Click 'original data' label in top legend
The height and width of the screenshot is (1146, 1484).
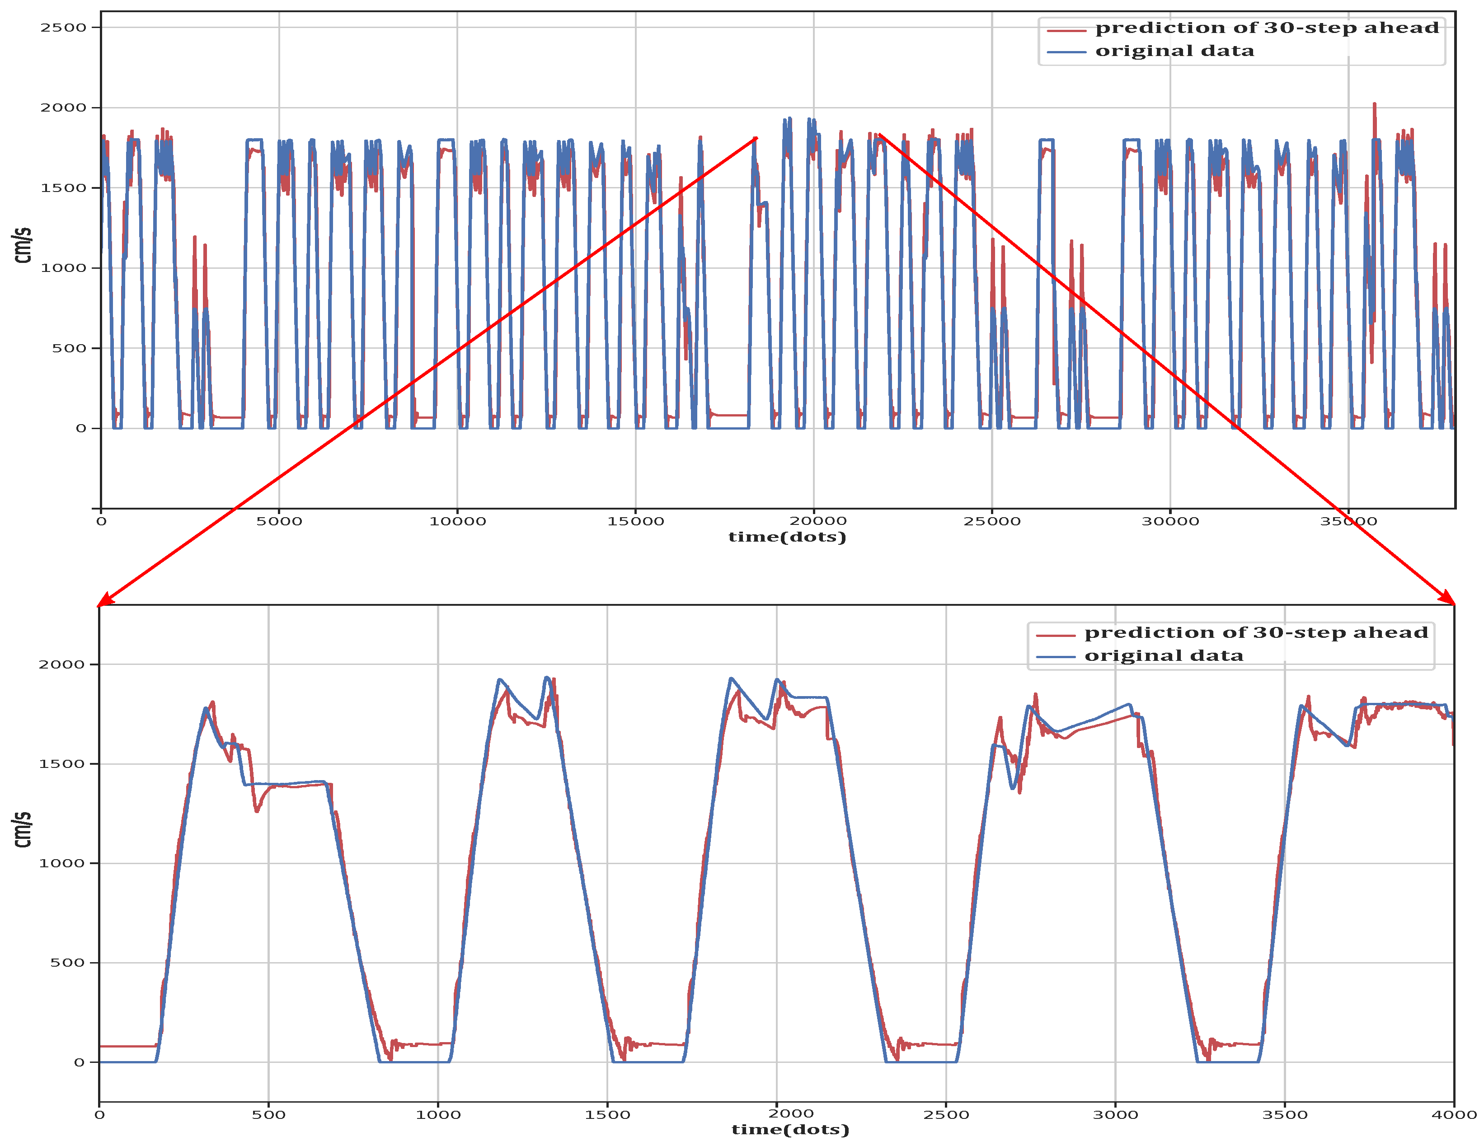(1175, 51)
